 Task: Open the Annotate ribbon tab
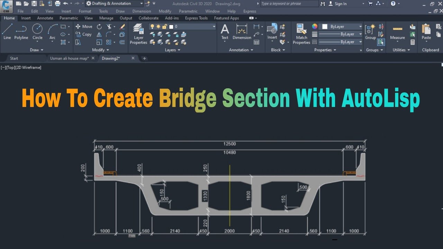(45, 18)
